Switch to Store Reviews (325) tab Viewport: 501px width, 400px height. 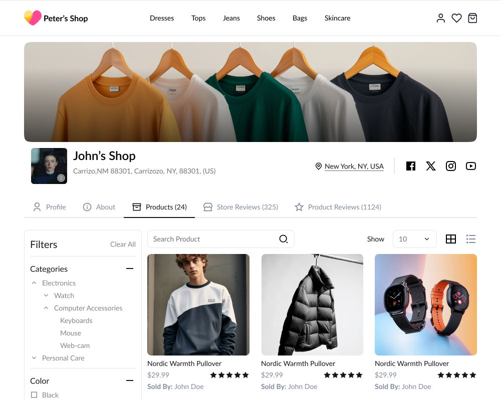(x=240, y=207)
